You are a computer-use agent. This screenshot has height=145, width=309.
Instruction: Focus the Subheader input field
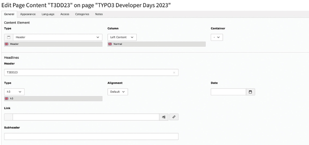pyautogui.click(x=91, y=136)
